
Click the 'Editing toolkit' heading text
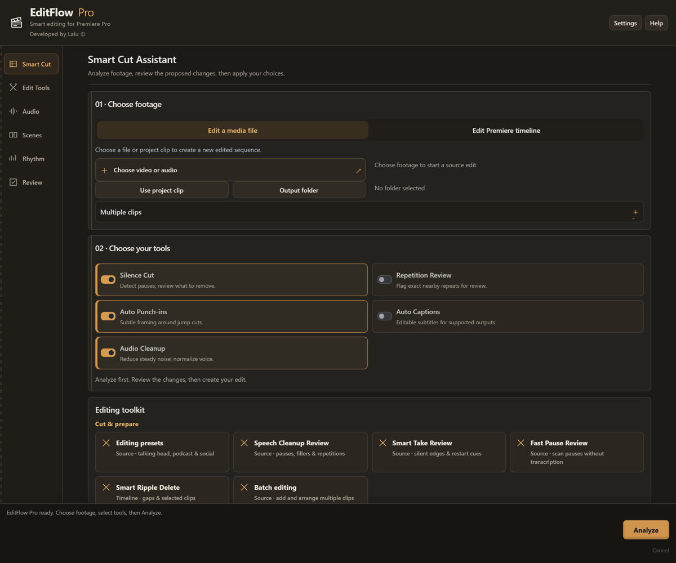tap(120, 410)
